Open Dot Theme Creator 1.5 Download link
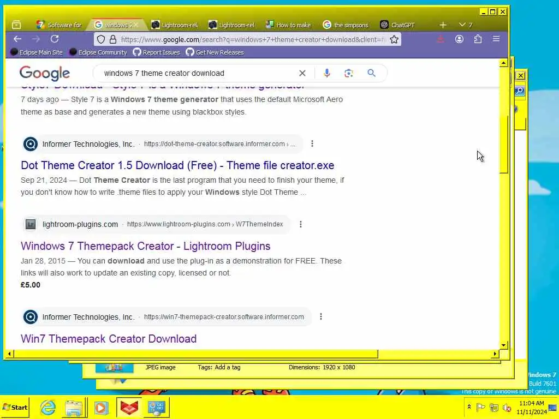 point(177,165)
